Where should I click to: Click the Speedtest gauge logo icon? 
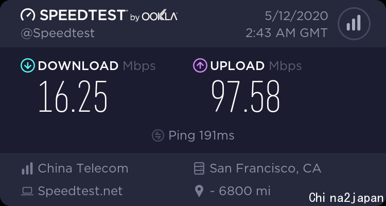click(28, 15)
